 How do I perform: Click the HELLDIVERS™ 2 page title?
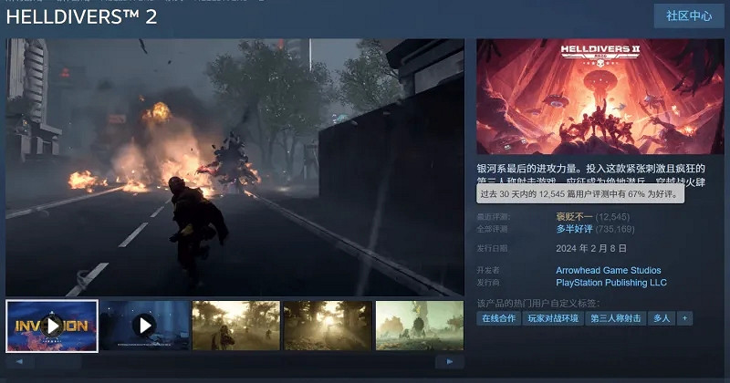click(81, 16)
